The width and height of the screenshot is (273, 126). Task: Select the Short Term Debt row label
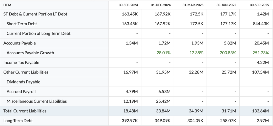(22, 24)
